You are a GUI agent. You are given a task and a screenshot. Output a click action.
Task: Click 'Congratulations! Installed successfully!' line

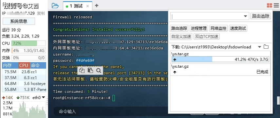99,29
